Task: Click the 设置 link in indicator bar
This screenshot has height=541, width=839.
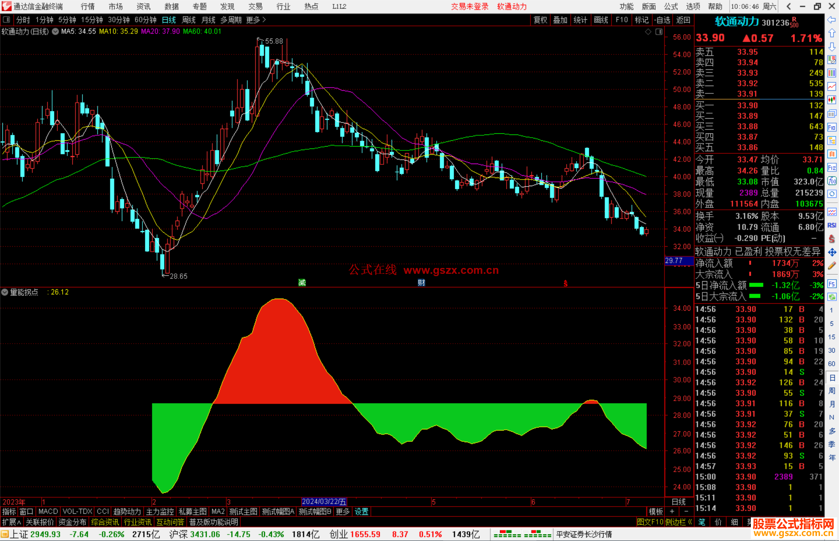Action: click(361, 512)
